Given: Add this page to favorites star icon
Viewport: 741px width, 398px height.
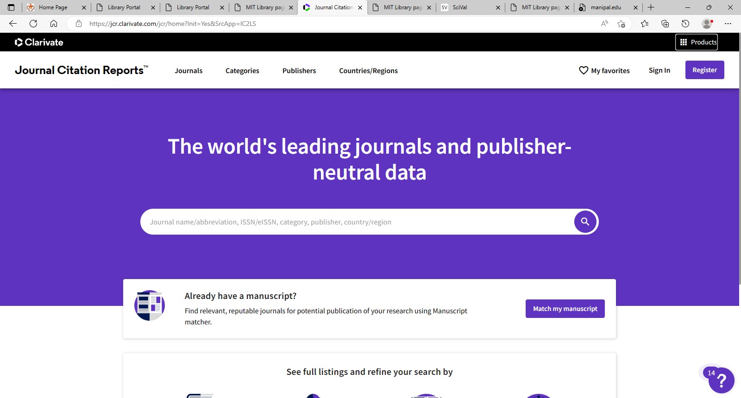Looking at the screenshot, I should [x=621, y=24].
